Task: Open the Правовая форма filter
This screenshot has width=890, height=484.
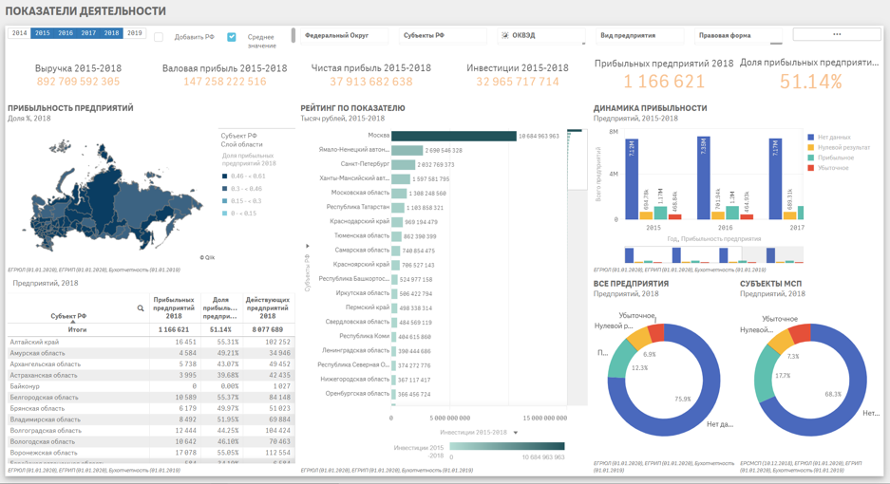Action: coord(738,36)
